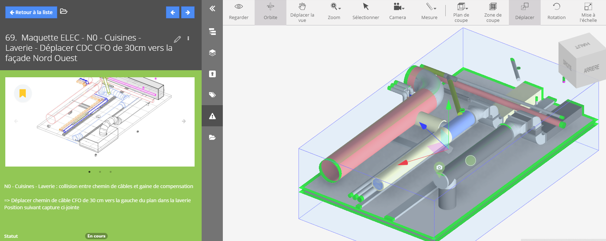
Task: Click ARRIERE face of view cube
Action: tap(592, 68)
